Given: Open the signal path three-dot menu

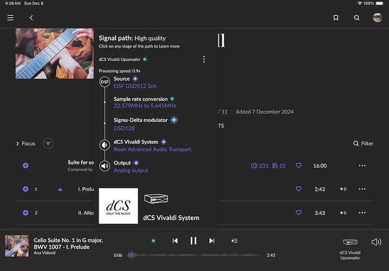Looking at the screenshot, I should tap(204, 59).
